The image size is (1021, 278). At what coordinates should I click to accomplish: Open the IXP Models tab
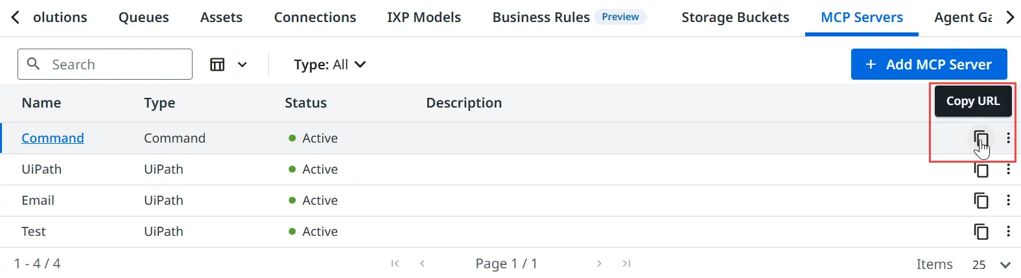point(424,17)
